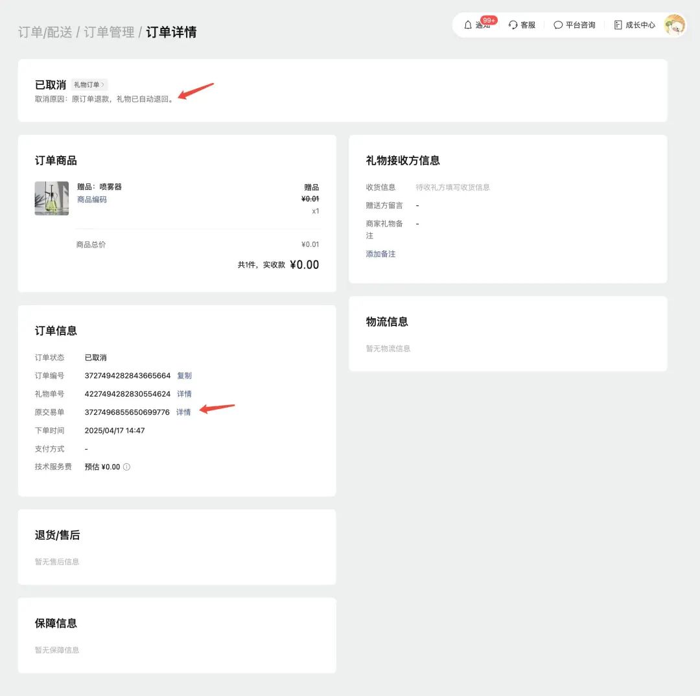Click the sprayer product thumbnail image
The height and width of the screenshot is (696, 700).
pos(51,198)
